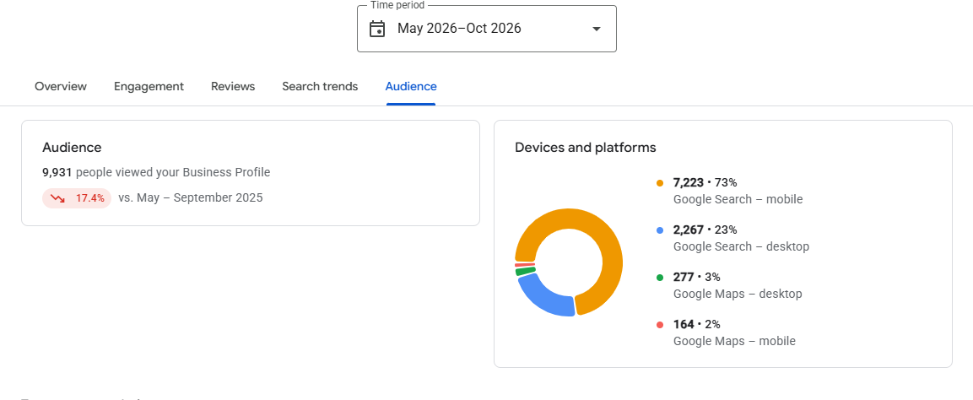This screenshot has width=973, height=400.
Task: Click the Google Maps – desktop label
Action: [738, 294]
